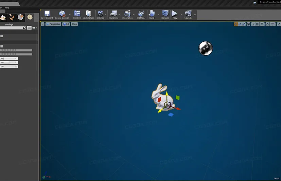Click the Compile toolbar icon
281x181 pixels.
165,15
